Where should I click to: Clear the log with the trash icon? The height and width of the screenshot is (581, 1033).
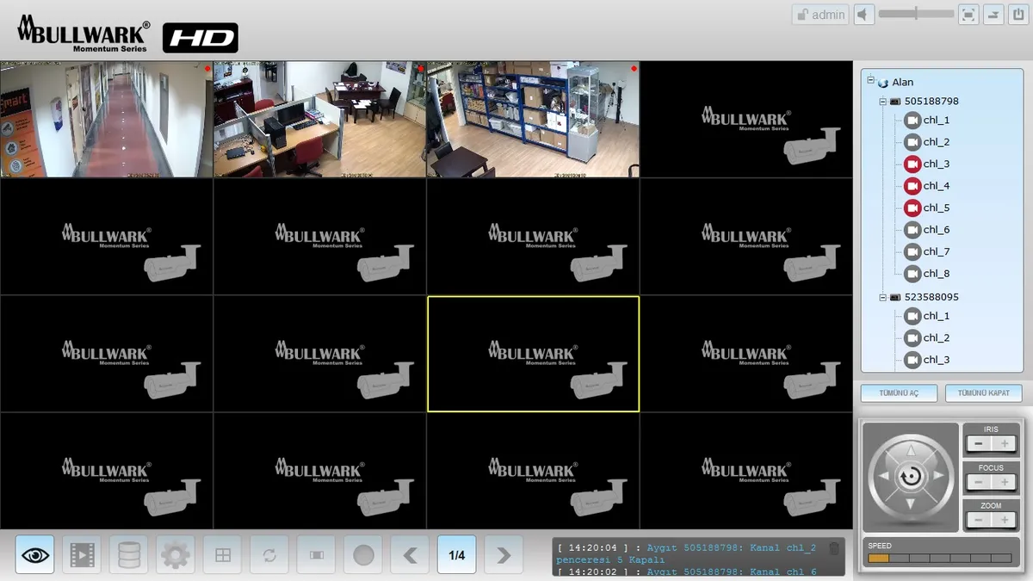tap(833, 548)
